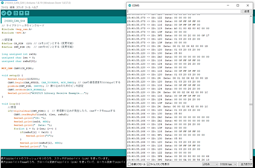This screenshot has width=255, height=168.
Task: Click the serial monitor scrollbar thumb
Action: pos(251,104)
